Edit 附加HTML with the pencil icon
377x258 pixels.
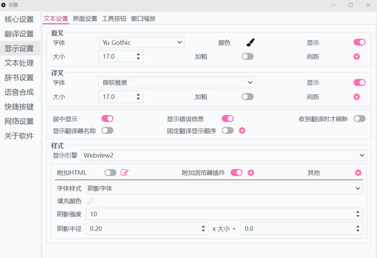pyautogui.click(x=124, y=173)
